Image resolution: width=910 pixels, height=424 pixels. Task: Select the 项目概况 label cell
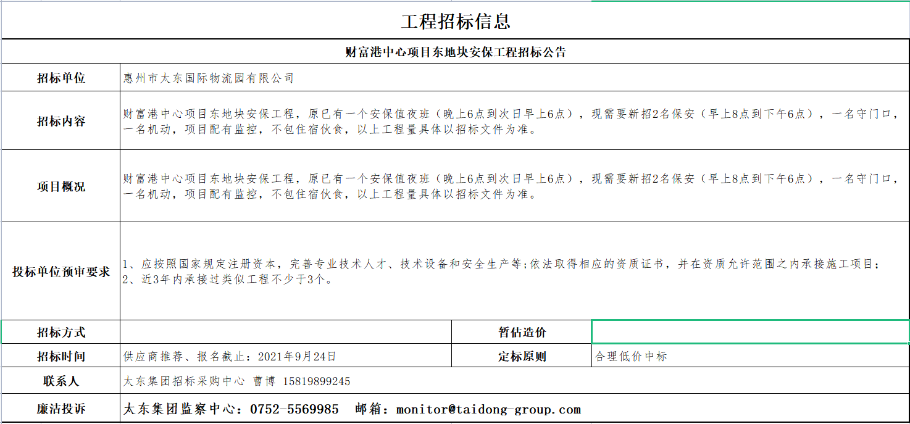point(61,186)
